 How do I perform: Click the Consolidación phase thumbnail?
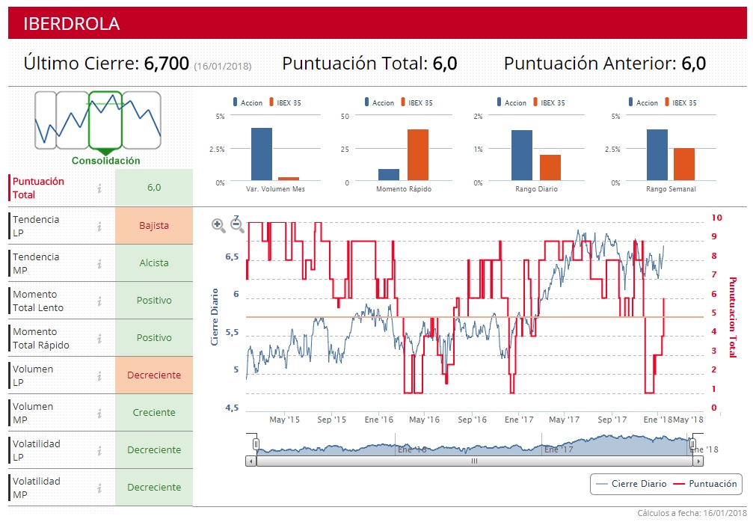click(105, 120)
